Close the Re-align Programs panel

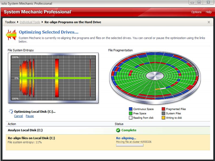coord(209,22)
